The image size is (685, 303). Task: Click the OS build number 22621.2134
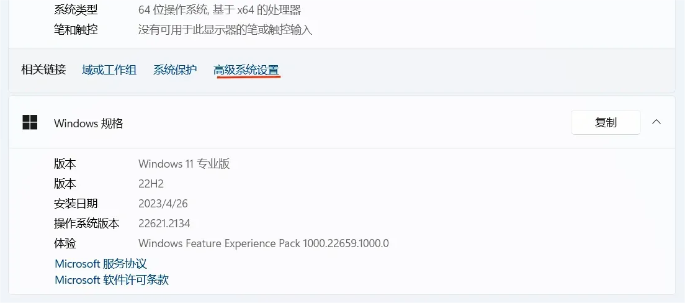tap(164, 224)
